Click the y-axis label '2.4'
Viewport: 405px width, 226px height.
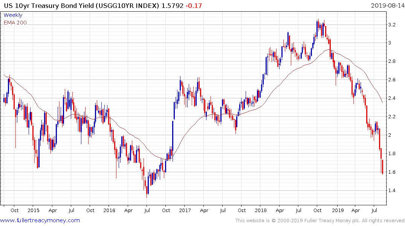(x=392, y=98)
